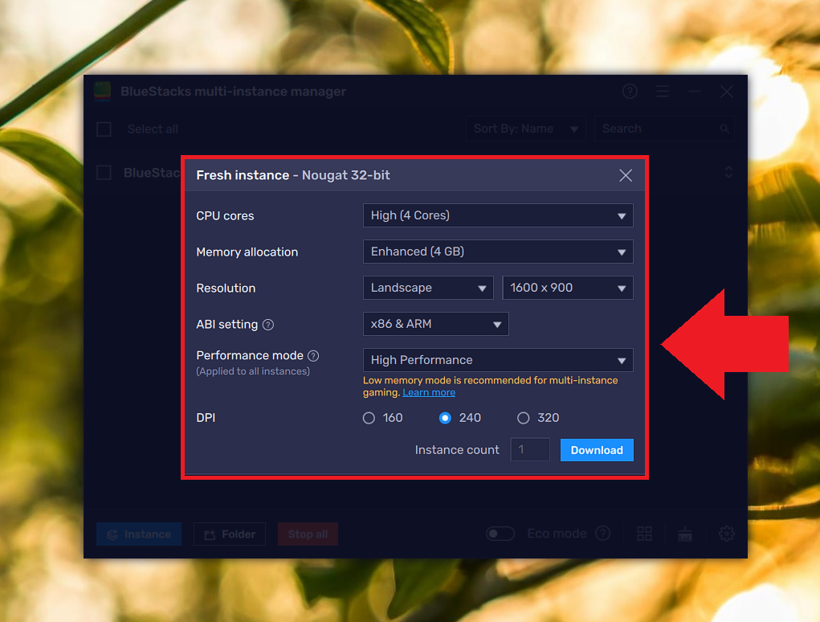This screenshot has height=622, width=820.
Task: Open the ABI setting dropdown
Action: 435,324
